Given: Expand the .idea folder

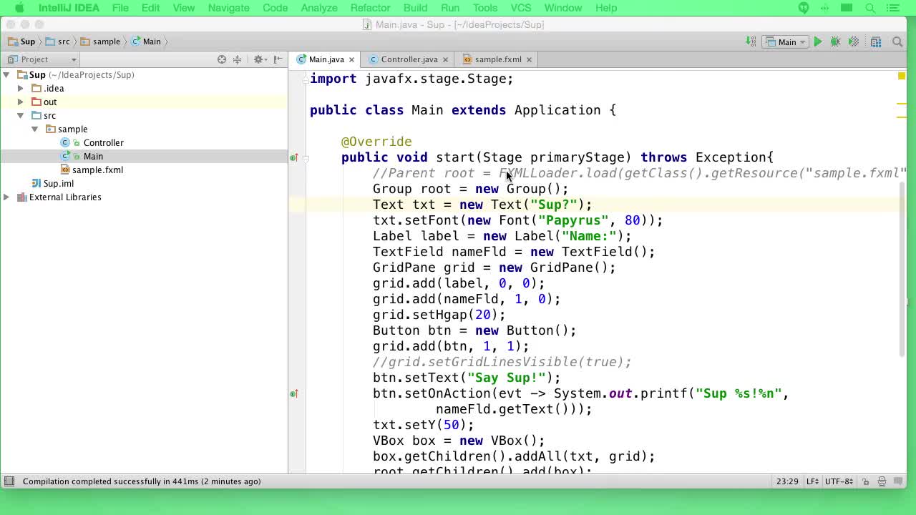Looking at the screenshot, I should pyautogui.click(x=21, y=88).
